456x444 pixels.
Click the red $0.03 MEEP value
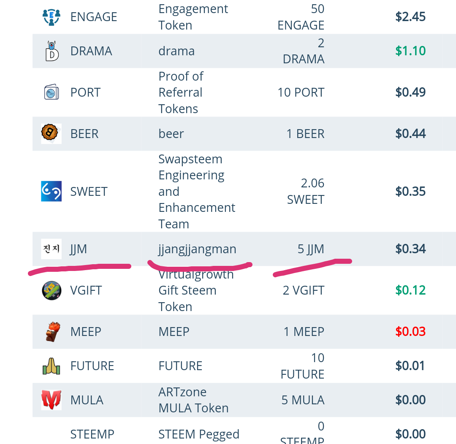(x=410, y=332)
